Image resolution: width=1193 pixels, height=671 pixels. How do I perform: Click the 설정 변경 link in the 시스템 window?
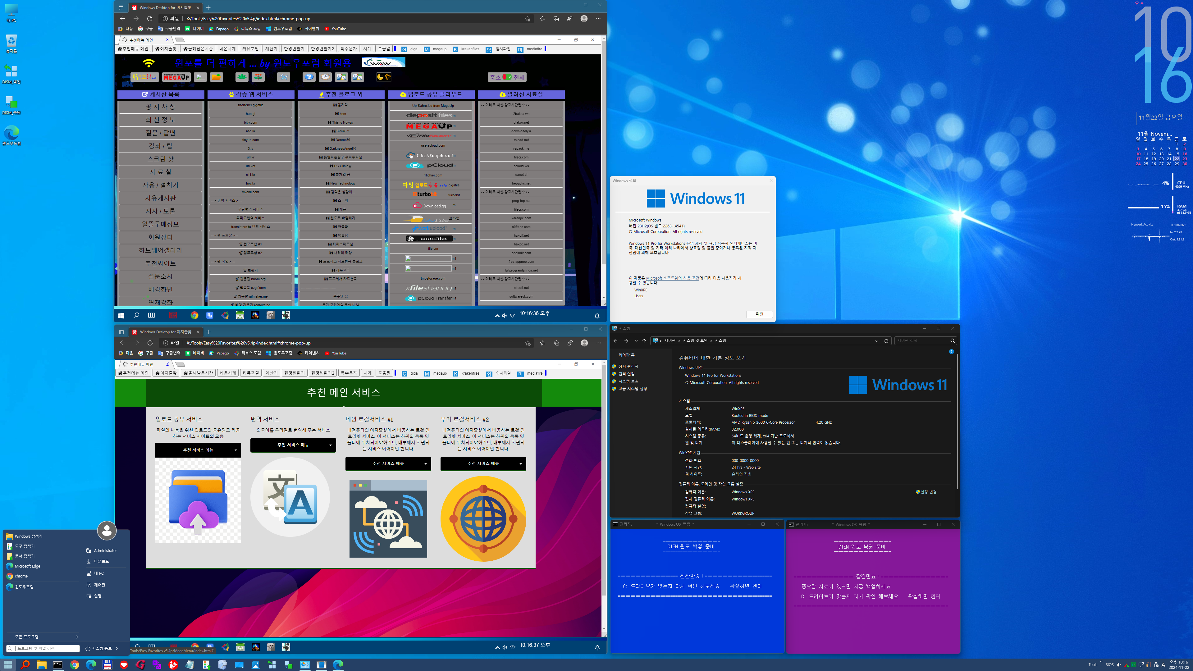click(x=926, y=492)
